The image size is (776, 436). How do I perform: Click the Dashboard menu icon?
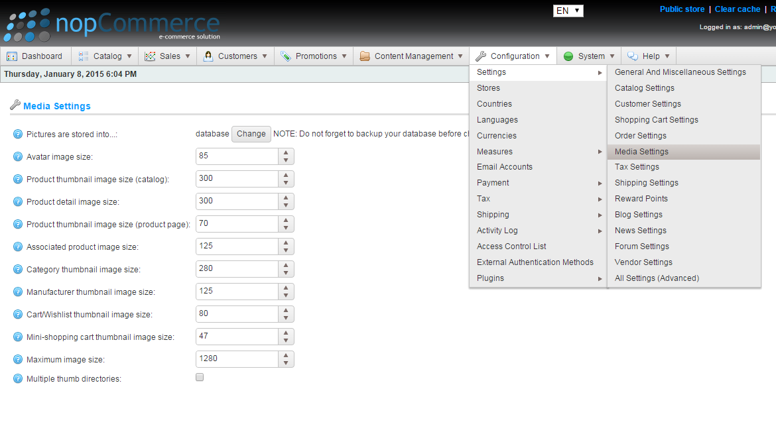tap(12, 56)
